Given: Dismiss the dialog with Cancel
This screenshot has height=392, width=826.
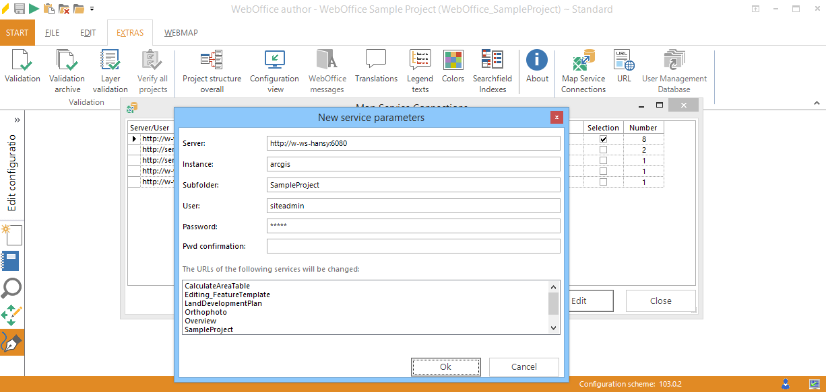Looking at the screenshot, I should click(523, 366).
